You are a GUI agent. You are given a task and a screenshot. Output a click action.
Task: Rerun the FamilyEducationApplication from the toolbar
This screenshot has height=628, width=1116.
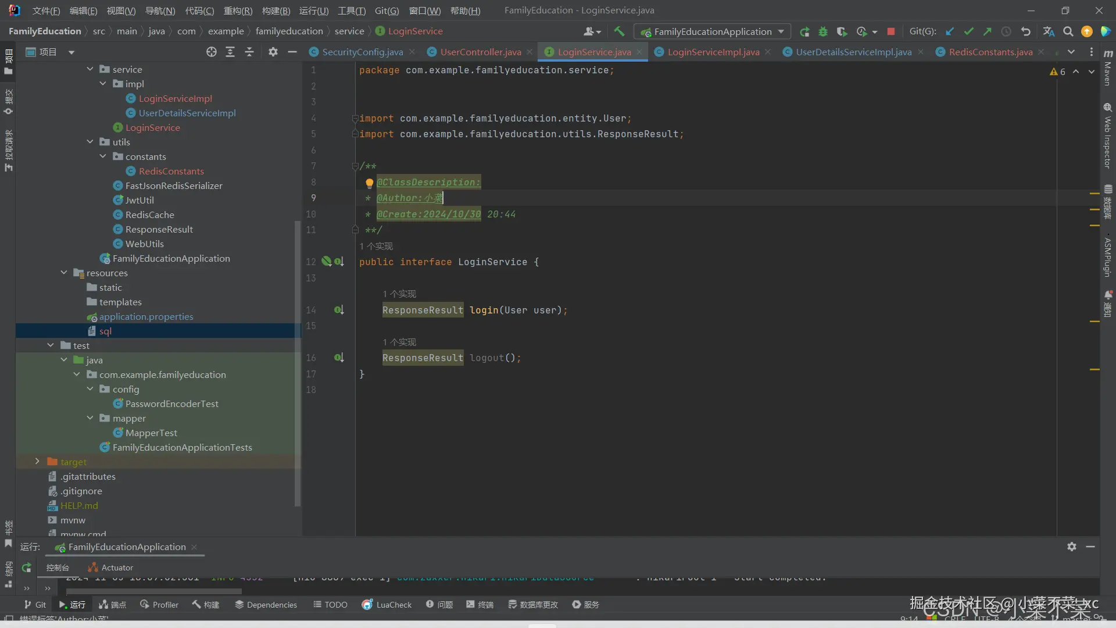pyautogui.click(x=804, y=32)
